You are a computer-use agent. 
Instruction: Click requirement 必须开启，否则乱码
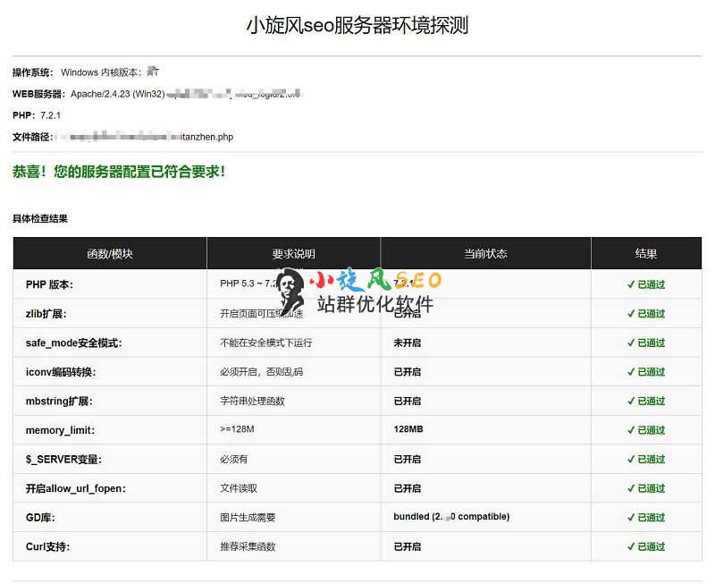click(x=262, y=372)
